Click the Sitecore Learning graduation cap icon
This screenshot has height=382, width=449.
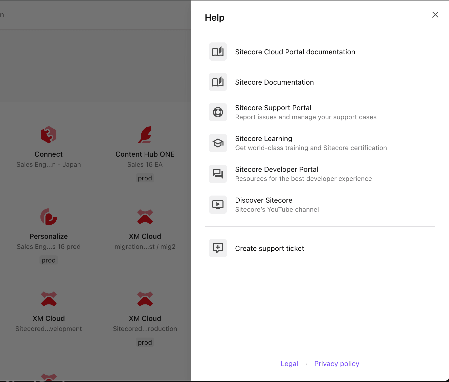coord(218,143)
